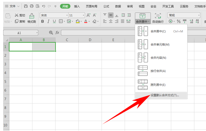The image size is (206, 131).
Task: Choose 跨列居中(E) from the menu
Action: click(161, 85)
